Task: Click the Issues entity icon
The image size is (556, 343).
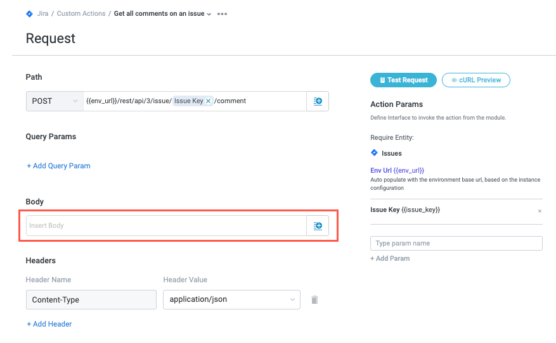Action: pos(374,153)
